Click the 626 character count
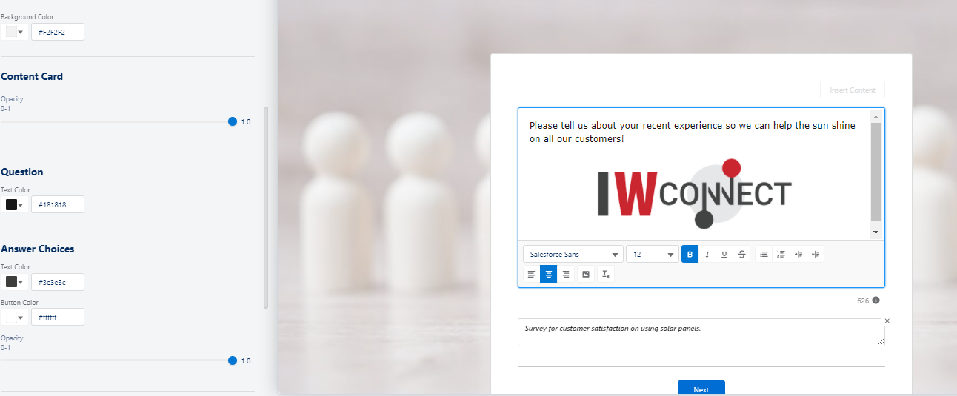Screen dimensions: 957x396 pos(862,301)
